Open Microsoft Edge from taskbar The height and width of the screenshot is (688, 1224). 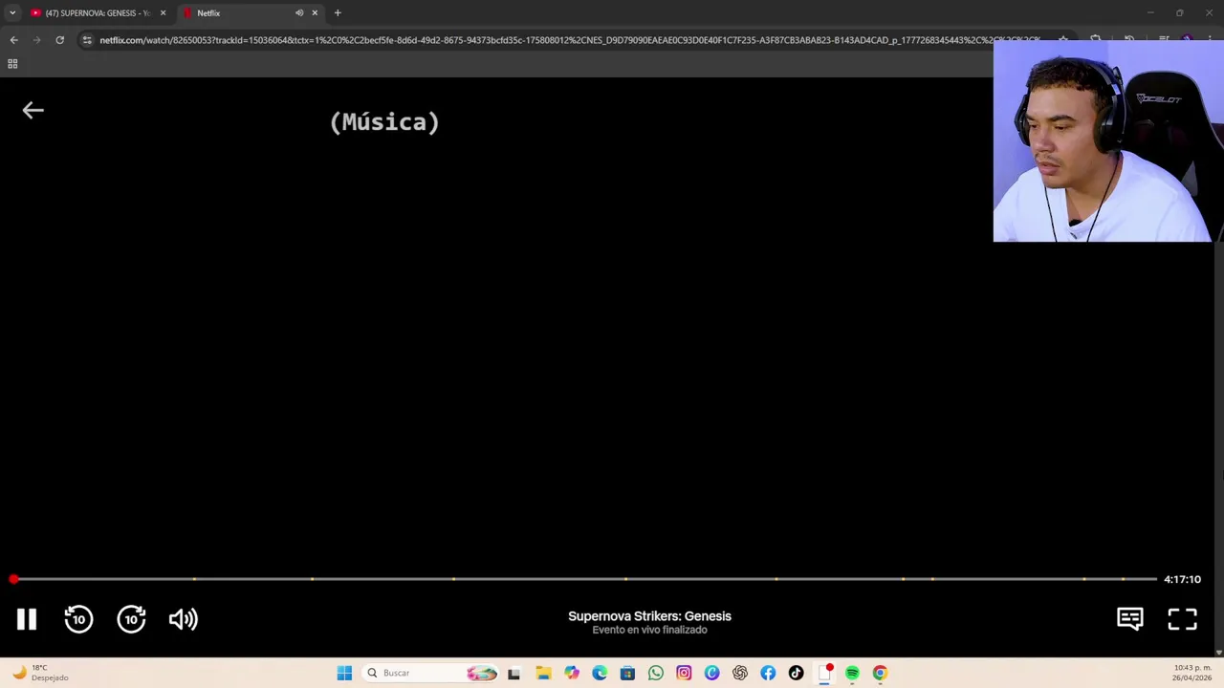coord(600,673)
